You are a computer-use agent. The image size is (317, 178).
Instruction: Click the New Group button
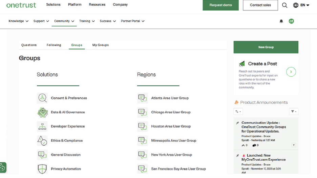click(266, 47)
